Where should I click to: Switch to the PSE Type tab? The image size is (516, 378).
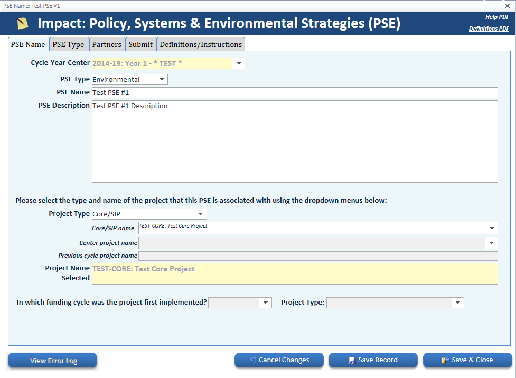pyautogui.click(x=69, y=44)
